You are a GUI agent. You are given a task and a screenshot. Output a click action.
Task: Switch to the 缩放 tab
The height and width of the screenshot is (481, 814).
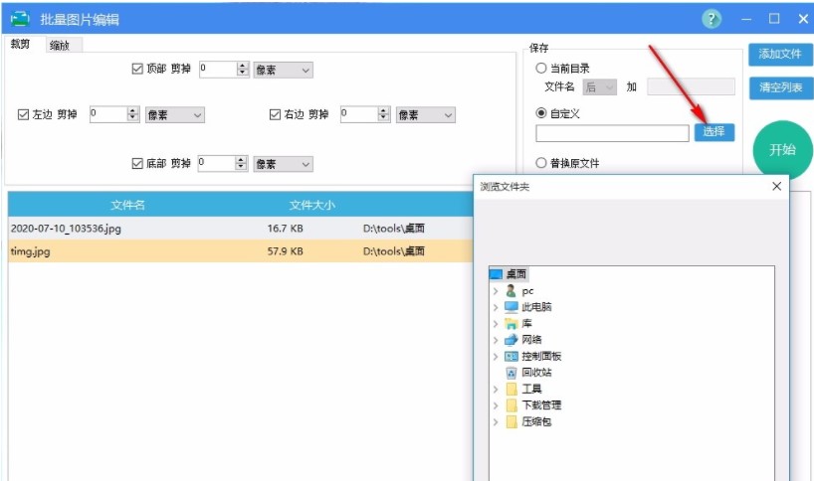(59, 45)
